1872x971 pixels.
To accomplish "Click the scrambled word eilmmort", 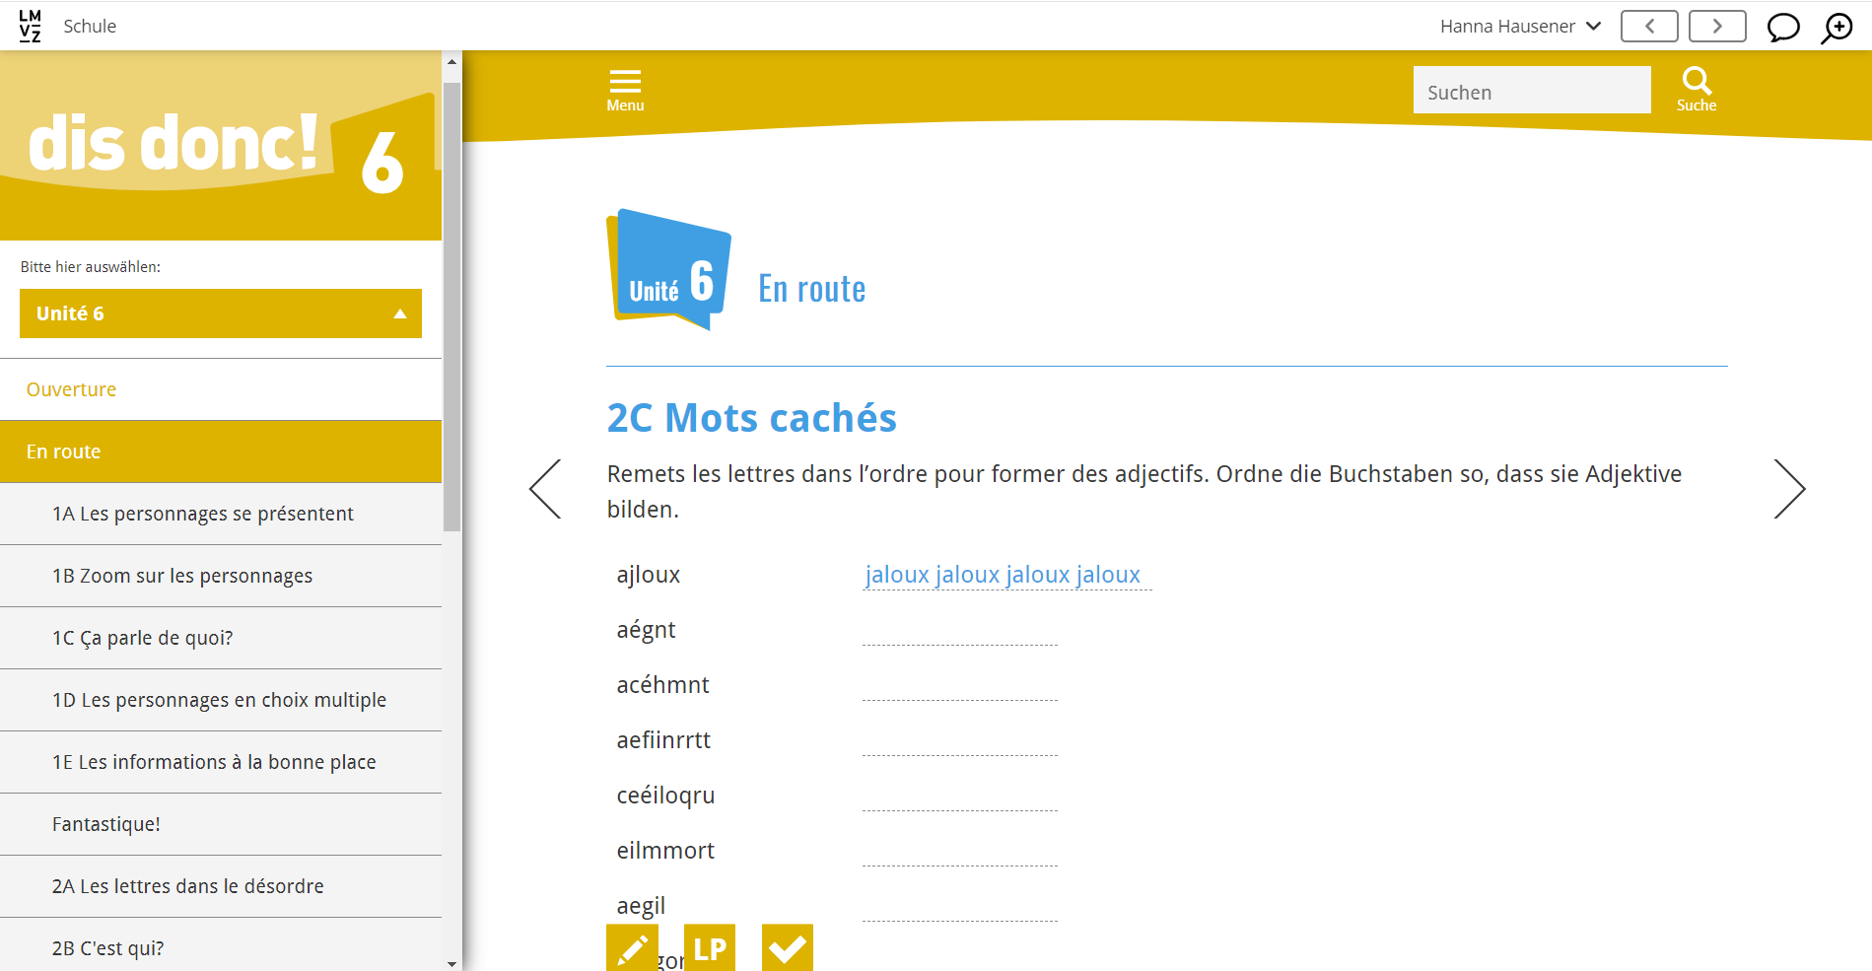I will tap(666, 851).
